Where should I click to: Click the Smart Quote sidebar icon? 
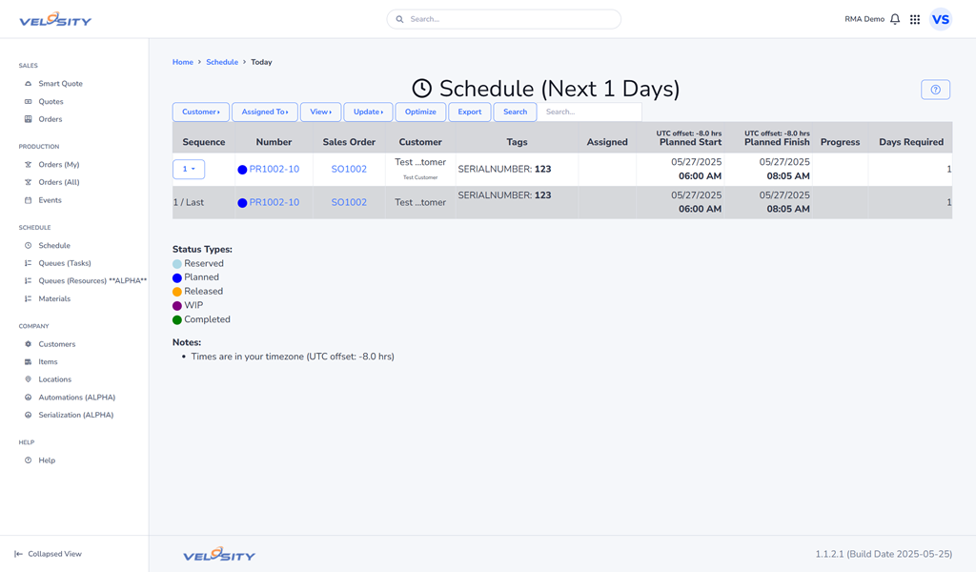click(28, 84)
